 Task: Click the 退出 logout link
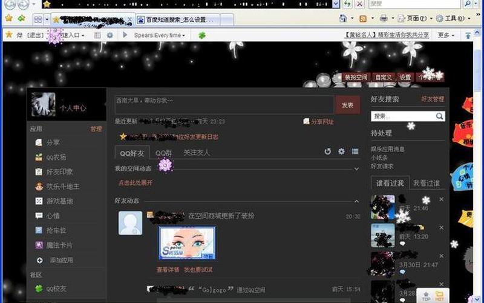[x=36, y=35]
